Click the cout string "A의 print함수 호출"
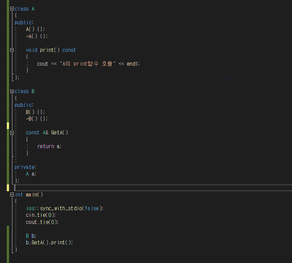Image resolution: width=292 pixels, height=263 pixels. (x=88, y=64)
